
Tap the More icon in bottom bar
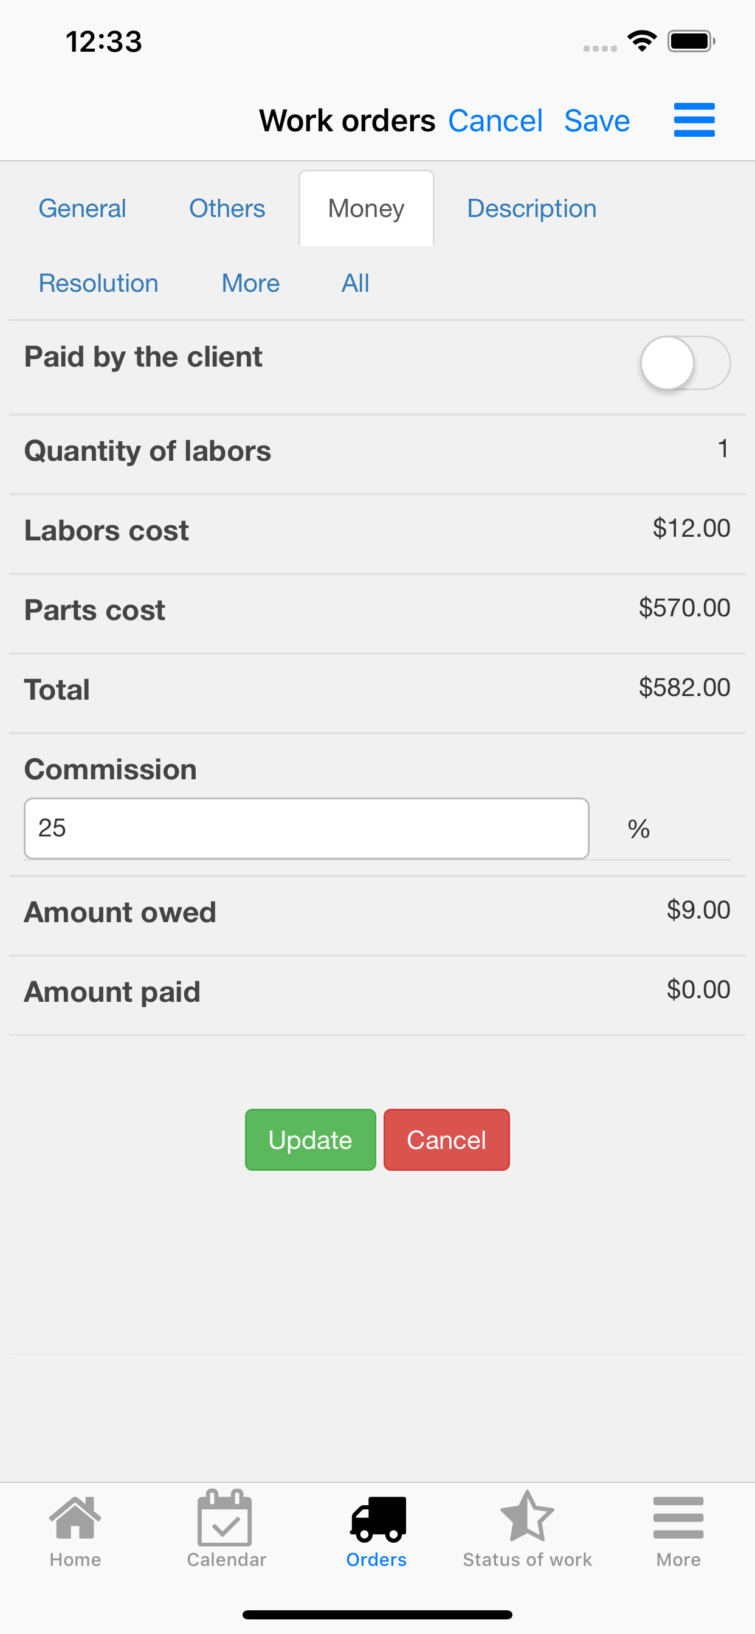(x=678, y=1519)
